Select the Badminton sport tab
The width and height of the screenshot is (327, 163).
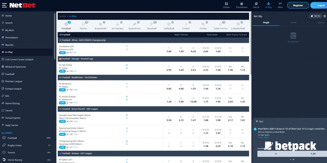coord(135,26)
